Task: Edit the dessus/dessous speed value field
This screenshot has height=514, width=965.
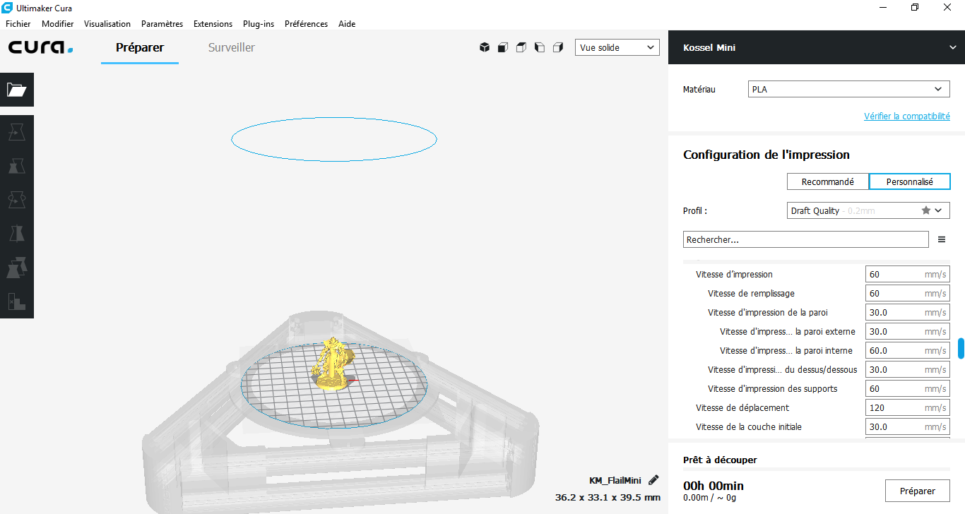Action: click(x=908, y=369)
